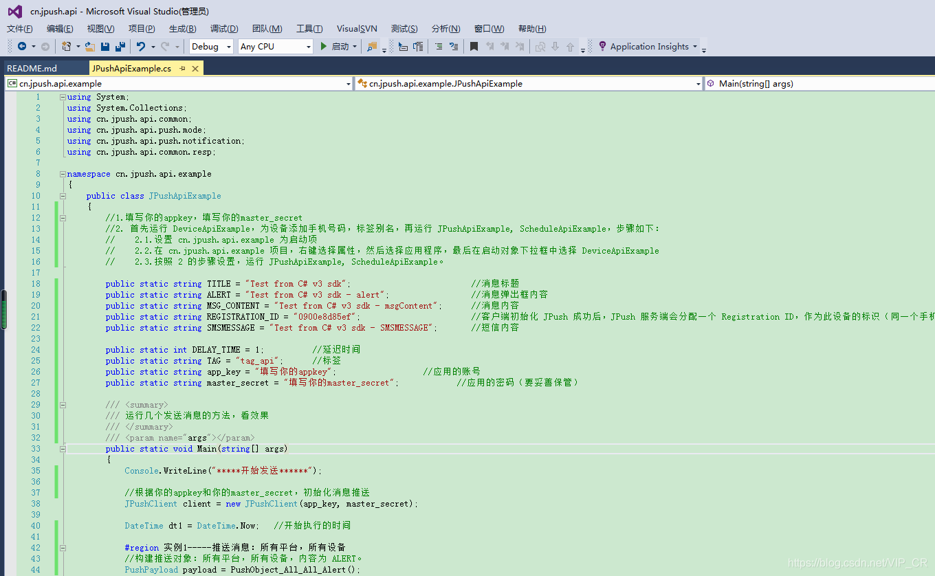Collapse the line 12 comment block outlining
This screenshot has width=935, height=576.
tap(63, 218)
